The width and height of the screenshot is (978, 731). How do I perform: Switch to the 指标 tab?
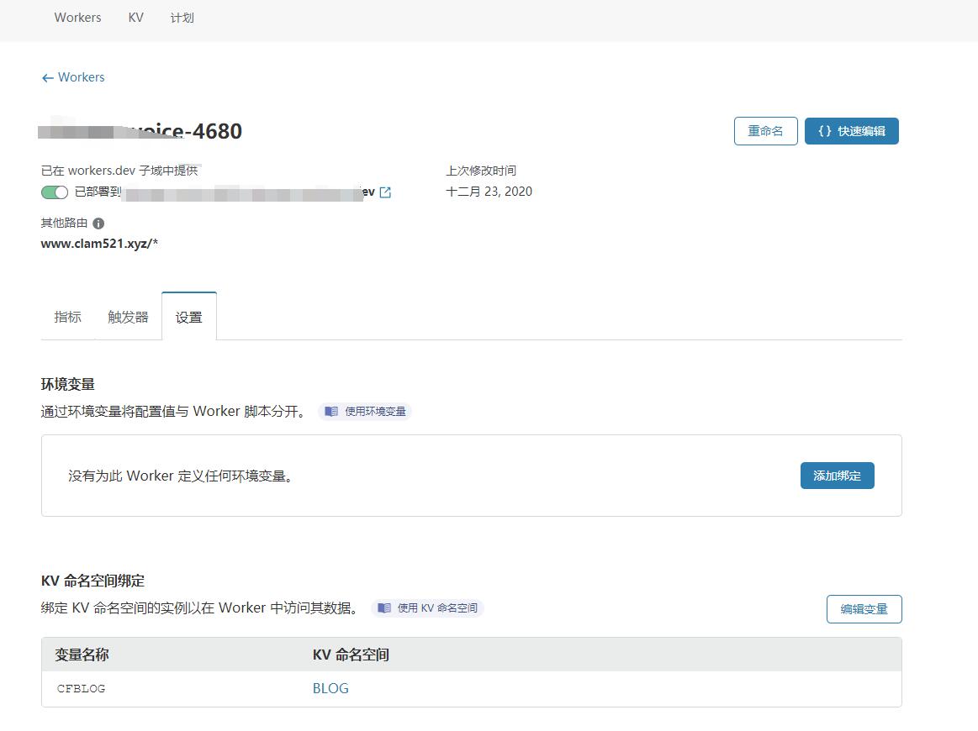67,318
